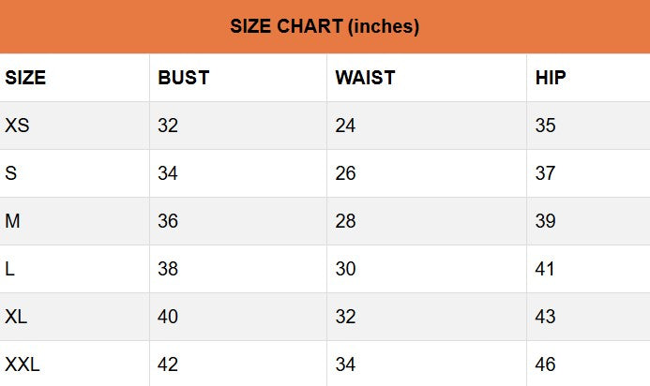Click the XXL size row label
Screen dimensions: 650x386
pyautogui.click(x=23, y=364)
